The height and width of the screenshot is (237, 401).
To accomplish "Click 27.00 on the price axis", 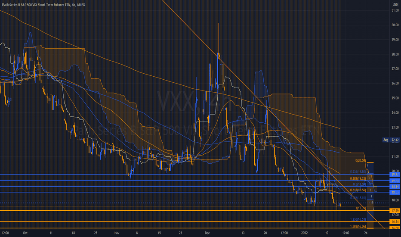I will click(x=395, y=69).
